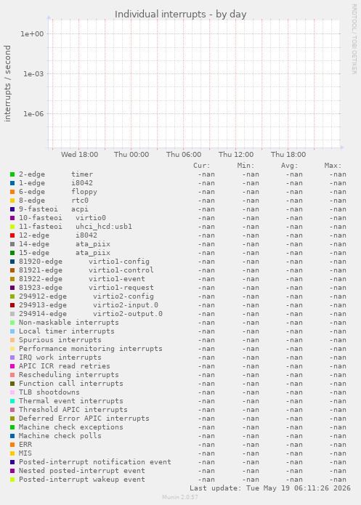This screenshot has width=361, height=505.
Task: Click the 'interrupts / second' axis label
Action: tap(7, 84)
